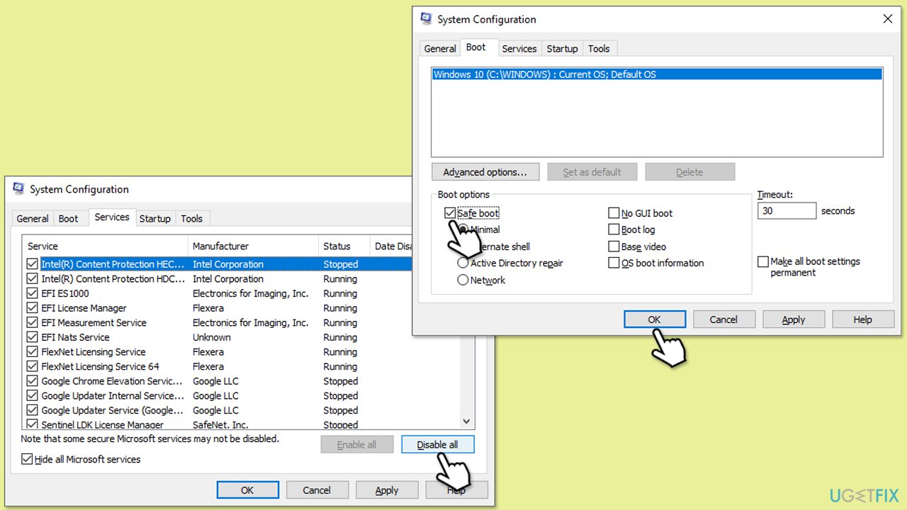This screenshot has height=510, width=907.
Task: Uncheck EFI License Manager service
Action: (32, 308)
